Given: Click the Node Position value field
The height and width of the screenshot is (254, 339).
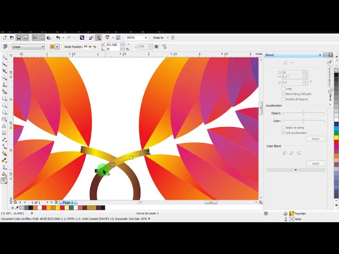Looking at the screenshot, I should (x=86, y=47).
